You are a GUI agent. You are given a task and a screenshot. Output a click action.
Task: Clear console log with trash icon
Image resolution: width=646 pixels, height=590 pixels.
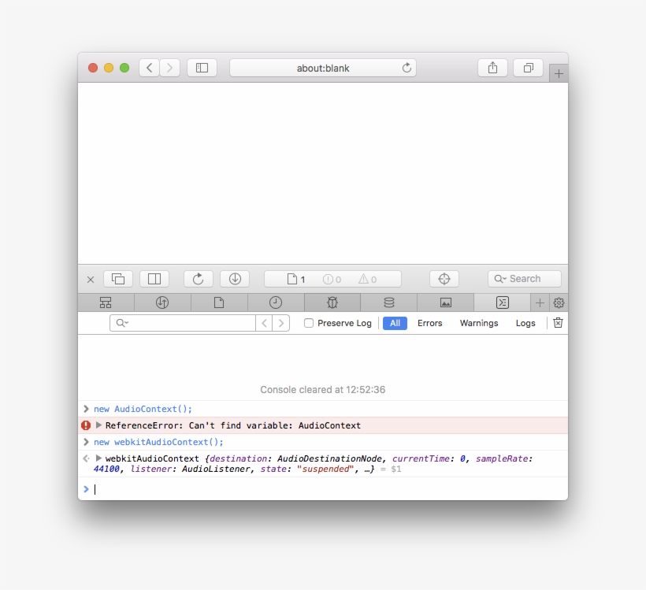[x=558, y=323]
